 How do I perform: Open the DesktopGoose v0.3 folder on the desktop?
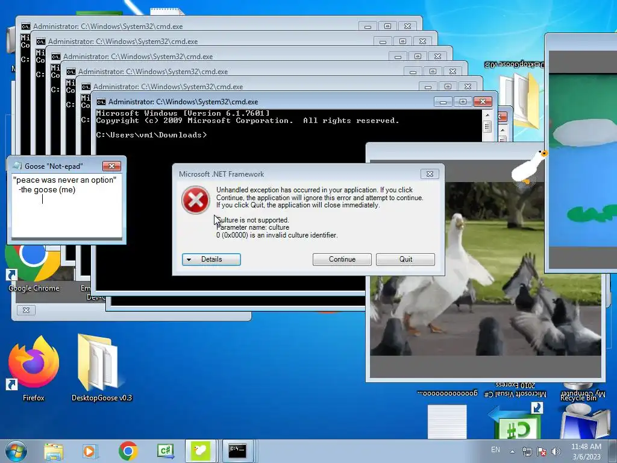(x=101, y=368)
